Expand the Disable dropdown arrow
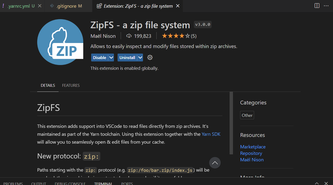Screen dimensions: 333x185 (111, 58)
